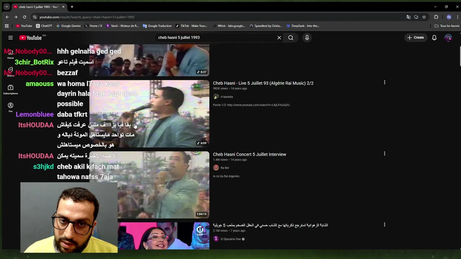Open the ChatGPT bookmark
This screenshot has height=259, width=461.
[44, 26]
